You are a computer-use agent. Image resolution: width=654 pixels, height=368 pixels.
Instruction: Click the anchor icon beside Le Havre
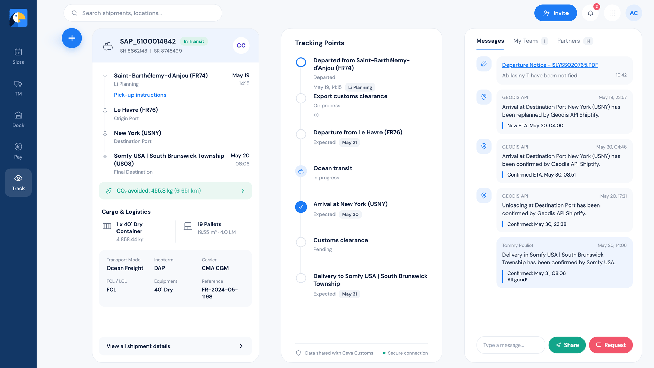pos(105,110)
